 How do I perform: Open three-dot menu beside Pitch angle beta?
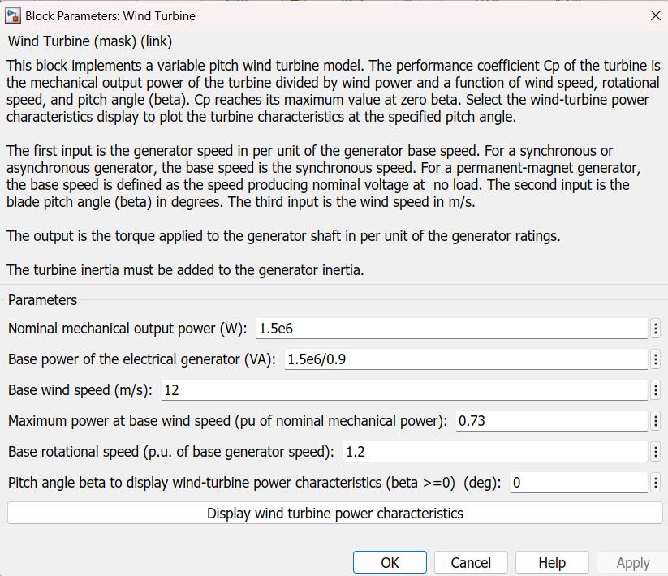pyautogui.click(x=655, y=483)
